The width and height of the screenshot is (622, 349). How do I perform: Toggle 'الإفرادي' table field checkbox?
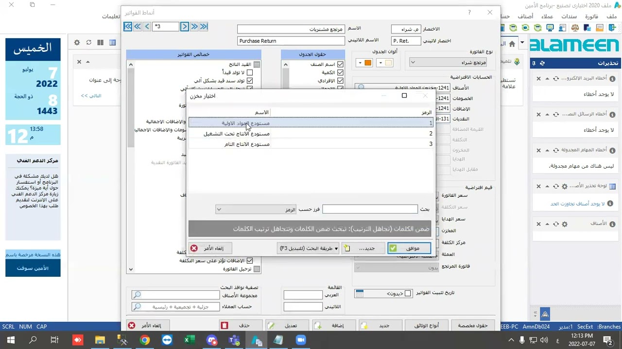click(340, 81)
